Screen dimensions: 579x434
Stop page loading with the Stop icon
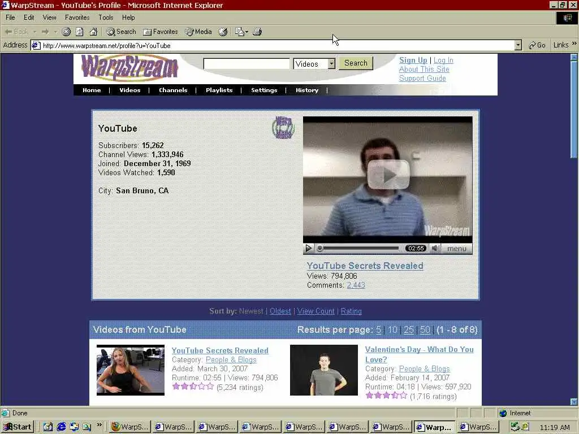(67, 32)
